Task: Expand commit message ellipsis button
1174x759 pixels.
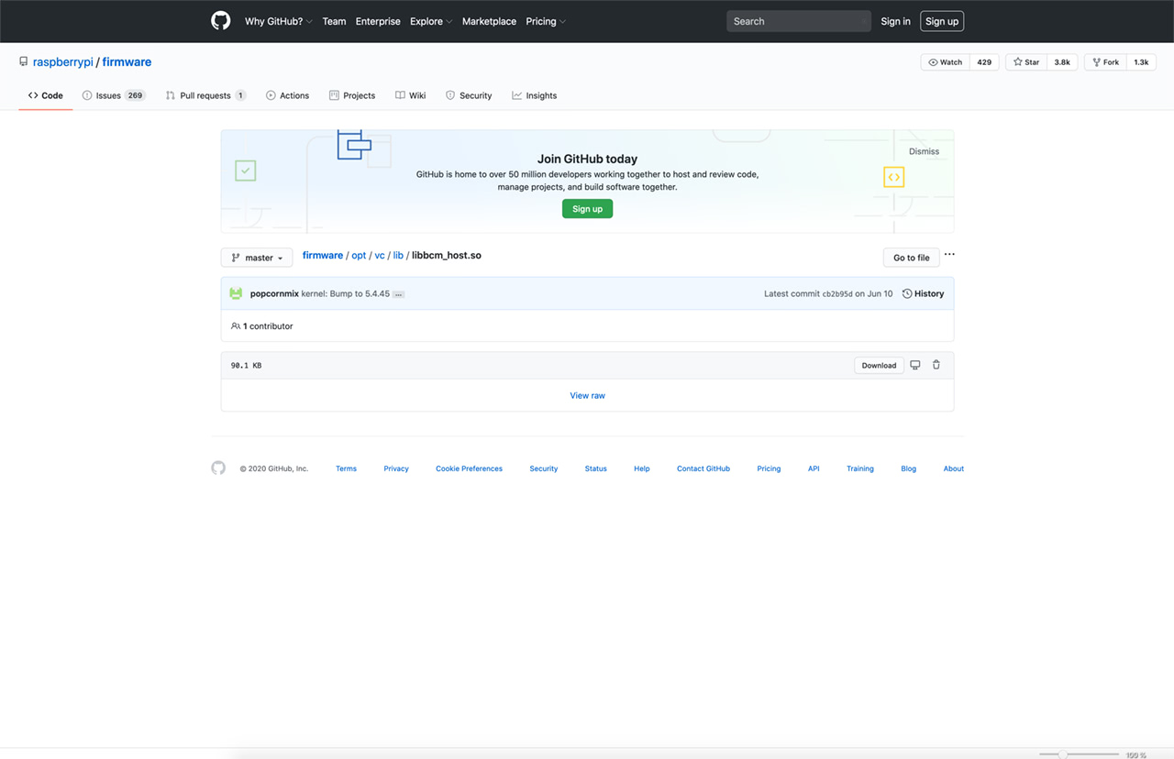Action: tap(399, 294)
